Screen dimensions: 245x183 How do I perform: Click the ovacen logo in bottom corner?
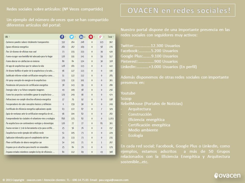coord(227,175)
